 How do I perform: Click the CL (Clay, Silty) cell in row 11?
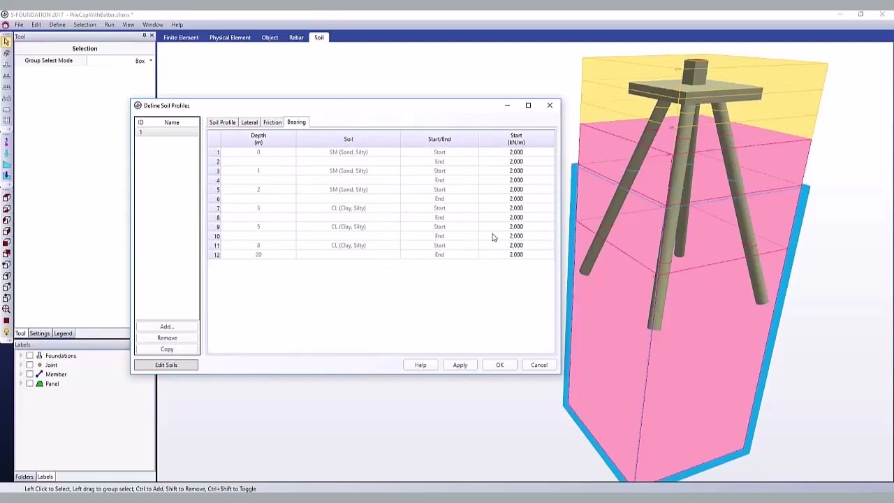click(349, 245)
